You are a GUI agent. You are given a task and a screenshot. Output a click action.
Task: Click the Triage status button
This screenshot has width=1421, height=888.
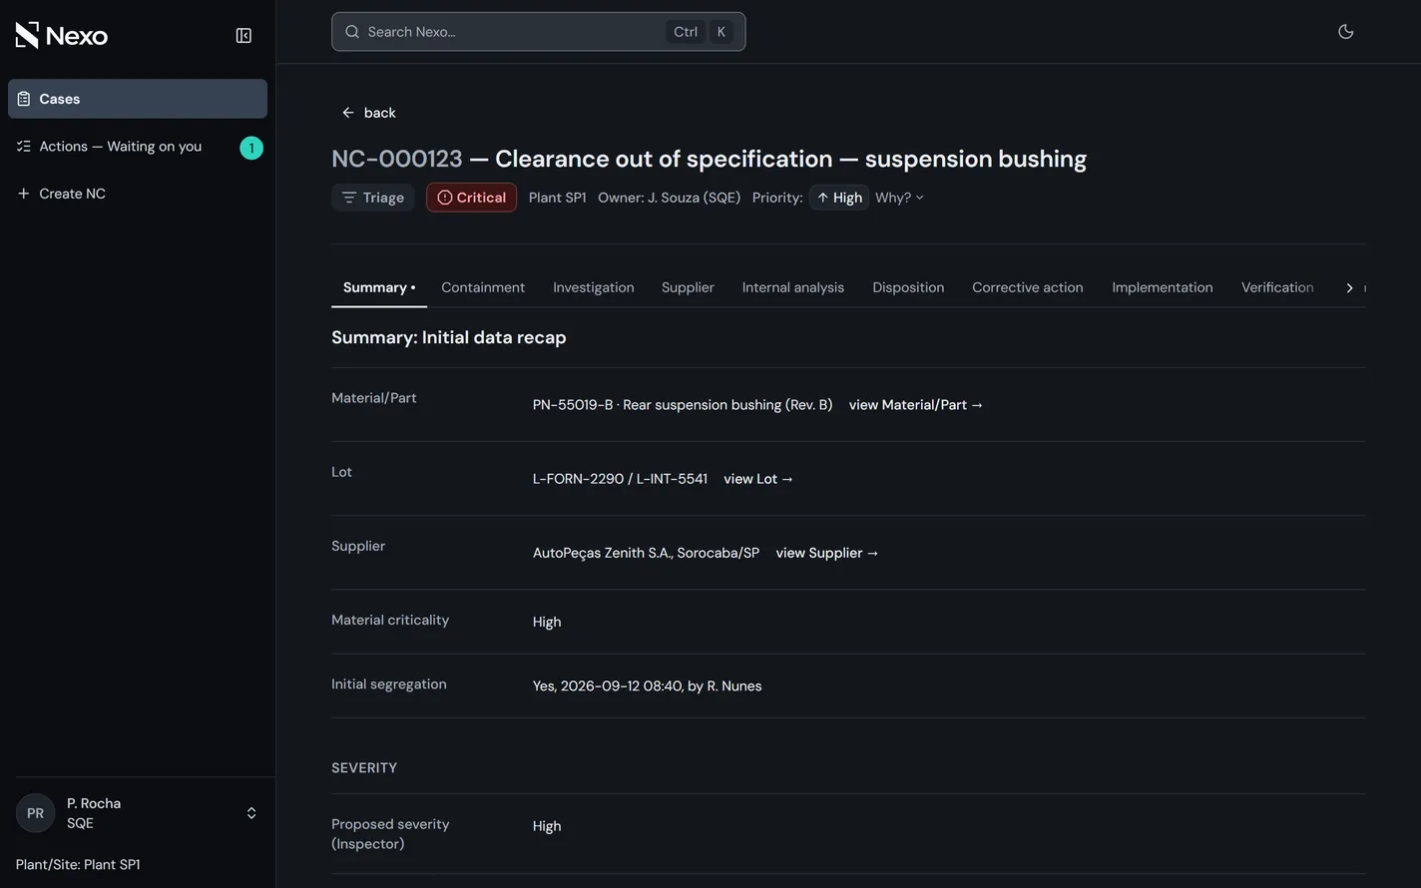pos(373,198)
